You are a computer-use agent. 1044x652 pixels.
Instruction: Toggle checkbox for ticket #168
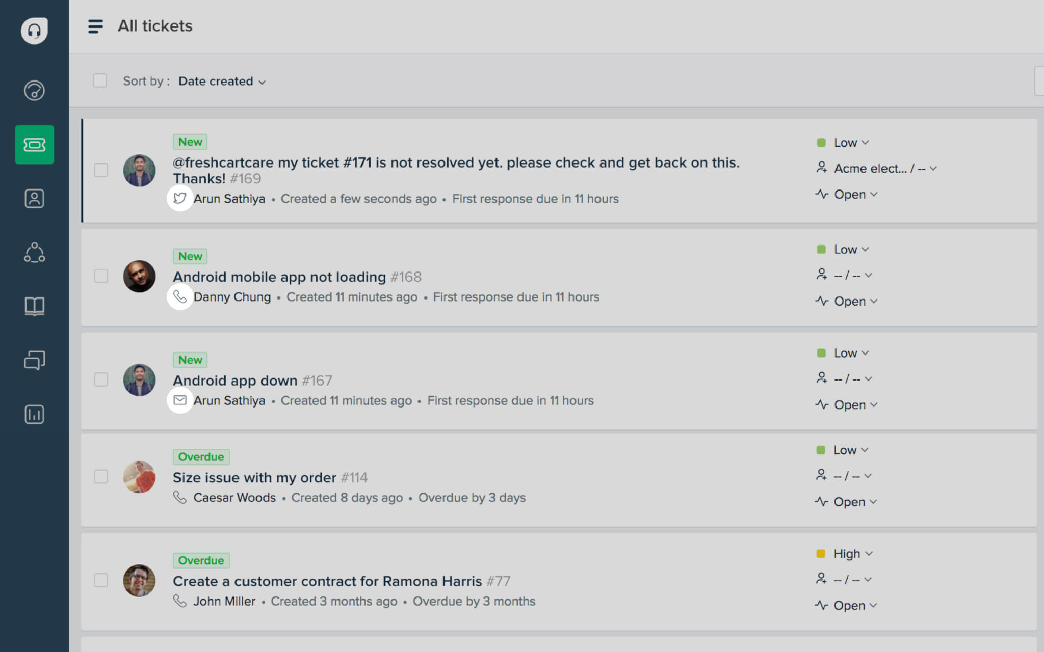(x=101, y=276)
